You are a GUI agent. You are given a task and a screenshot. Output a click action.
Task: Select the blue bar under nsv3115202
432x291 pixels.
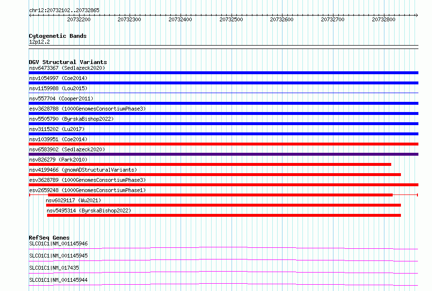(223, 134)
